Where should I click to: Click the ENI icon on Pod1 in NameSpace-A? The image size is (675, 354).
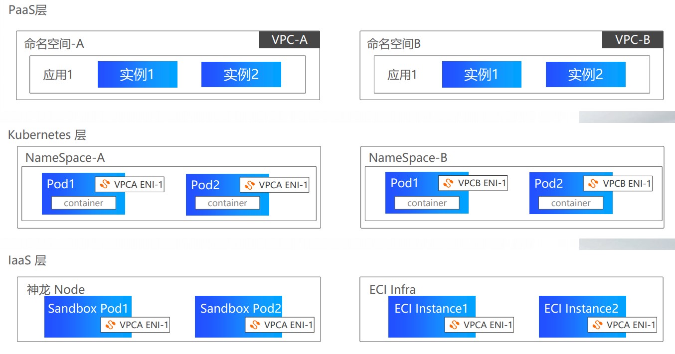(105, 184)
